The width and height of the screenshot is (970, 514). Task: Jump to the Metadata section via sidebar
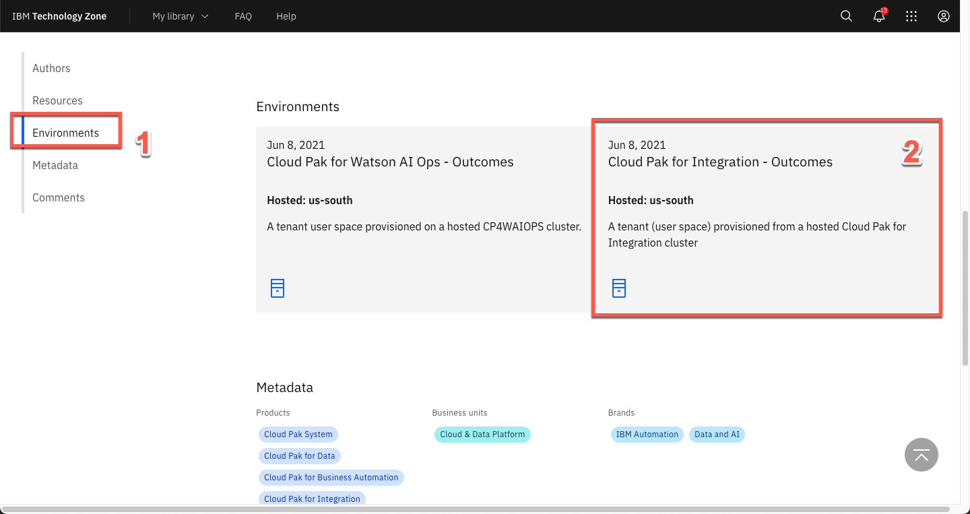pyautogui.click(x=55, y=165)
